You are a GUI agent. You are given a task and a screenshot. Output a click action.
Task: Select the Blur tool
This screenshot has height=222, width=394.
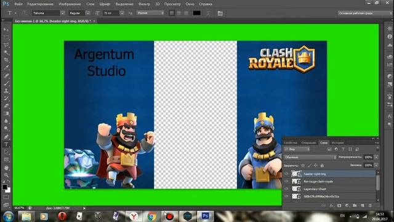[x=6, y=121]
